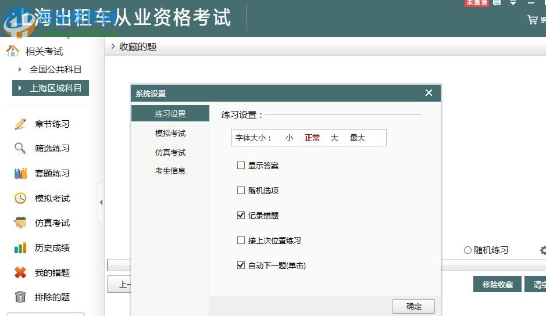Click the 相关考试 heading text

pos(44,52)
